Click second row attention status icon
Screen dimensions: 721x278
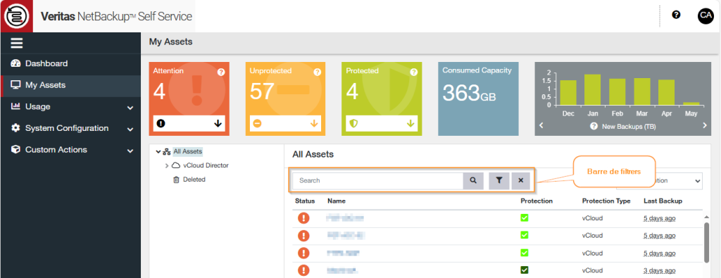[303, 236]
